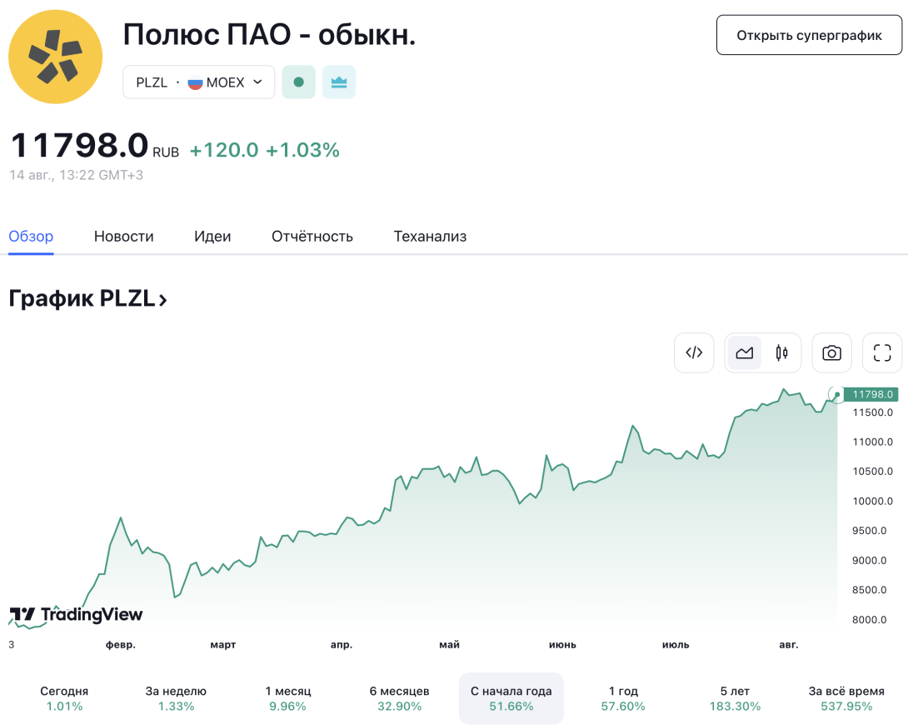Open the chart in fullscreen mode
908x725 pixels.
(882, 352)
